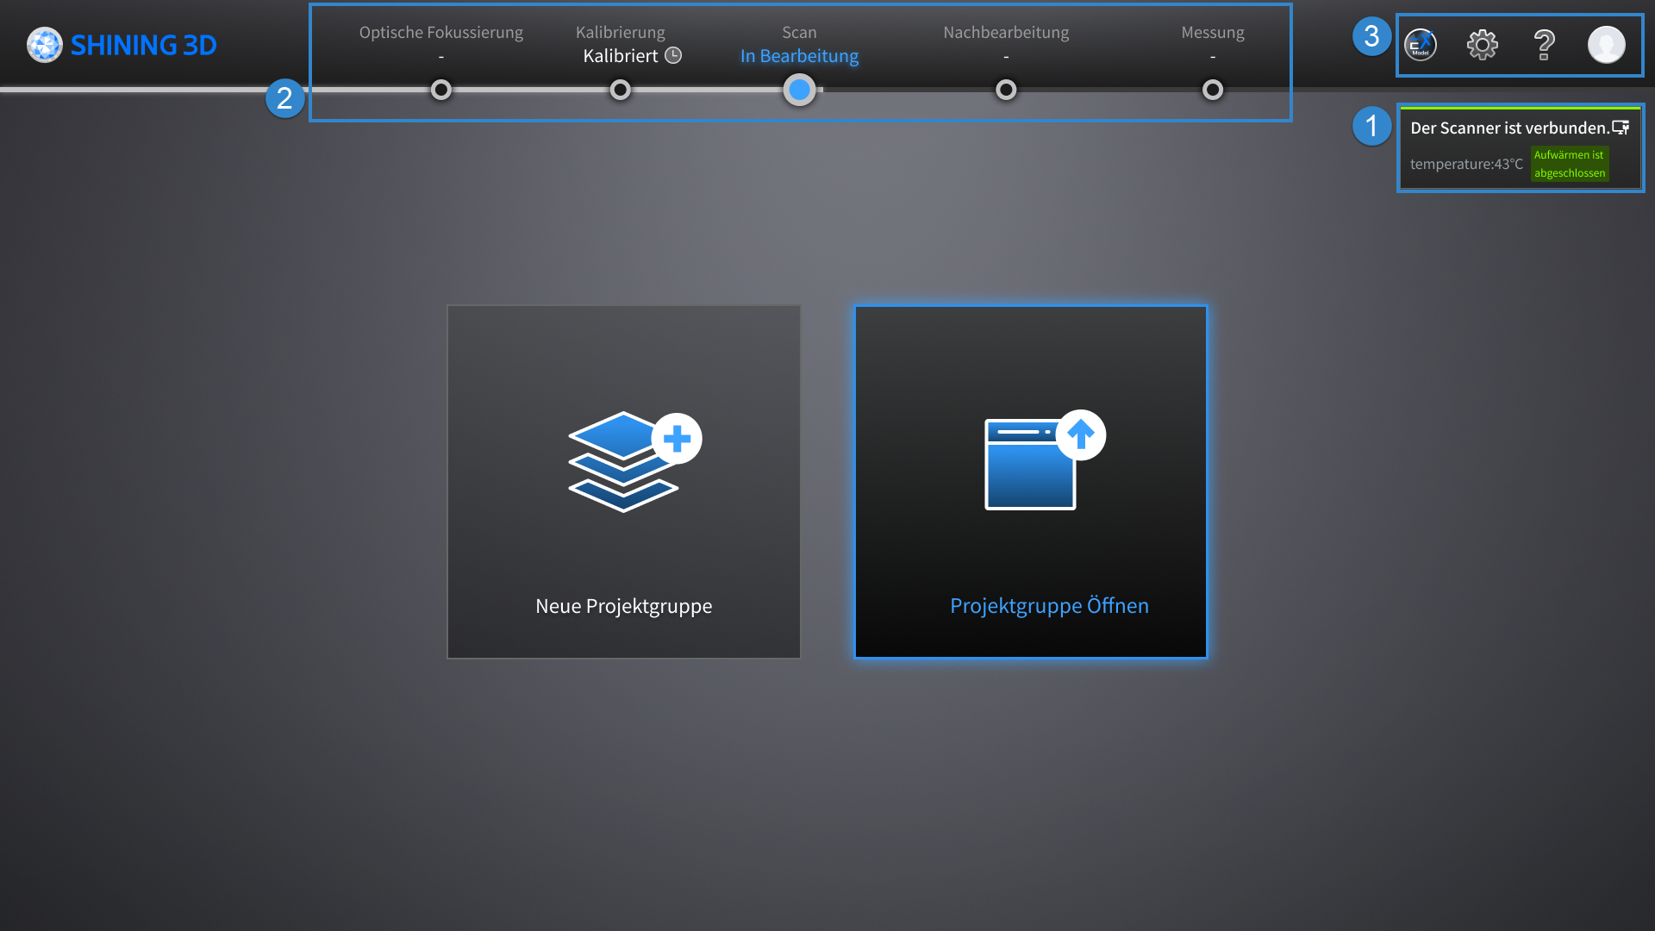This screenshot has width=1655, height=931.
Task: Select the Scan step label
Action: coord(799,32)
